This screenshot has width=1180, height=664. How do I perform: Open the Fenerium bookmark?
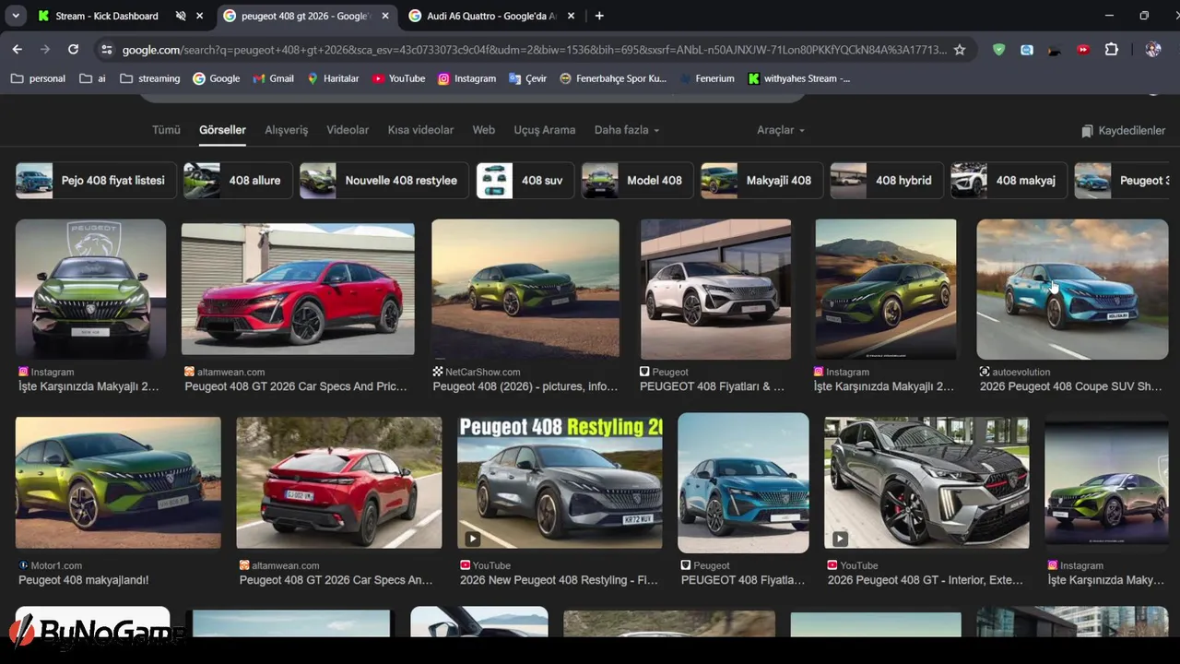tap(706, 78)
